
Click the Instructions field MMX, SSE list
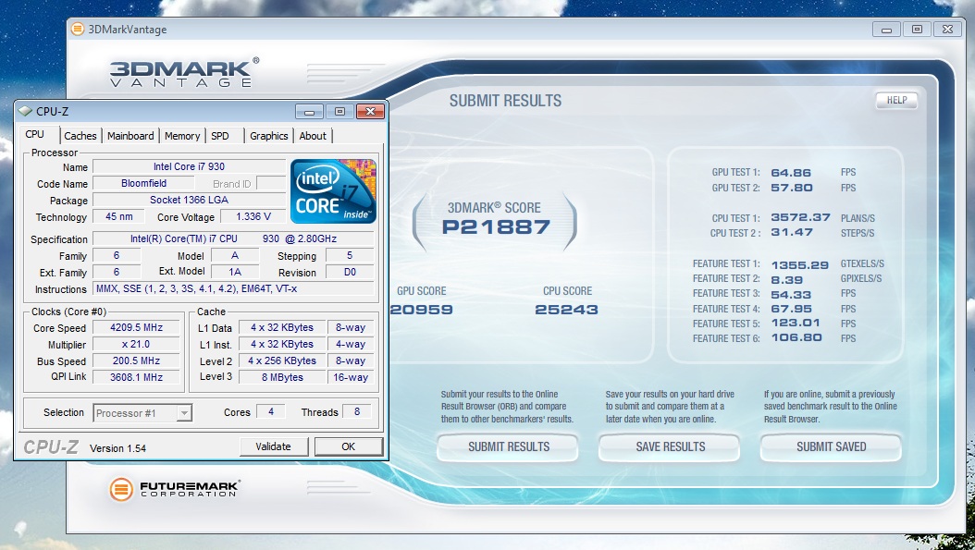point(233,289)
